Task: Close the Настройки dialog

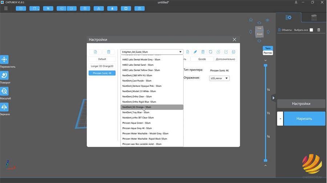Action: (x=234, y=39)
